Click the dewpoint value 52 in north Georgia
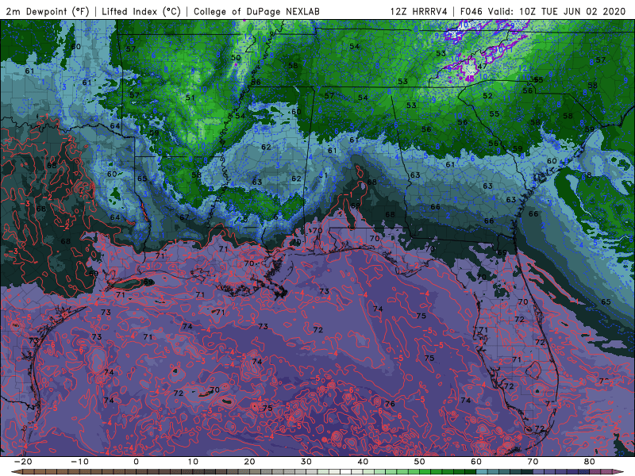The height and width of the screenshot is (476, 635). [487, 96]
